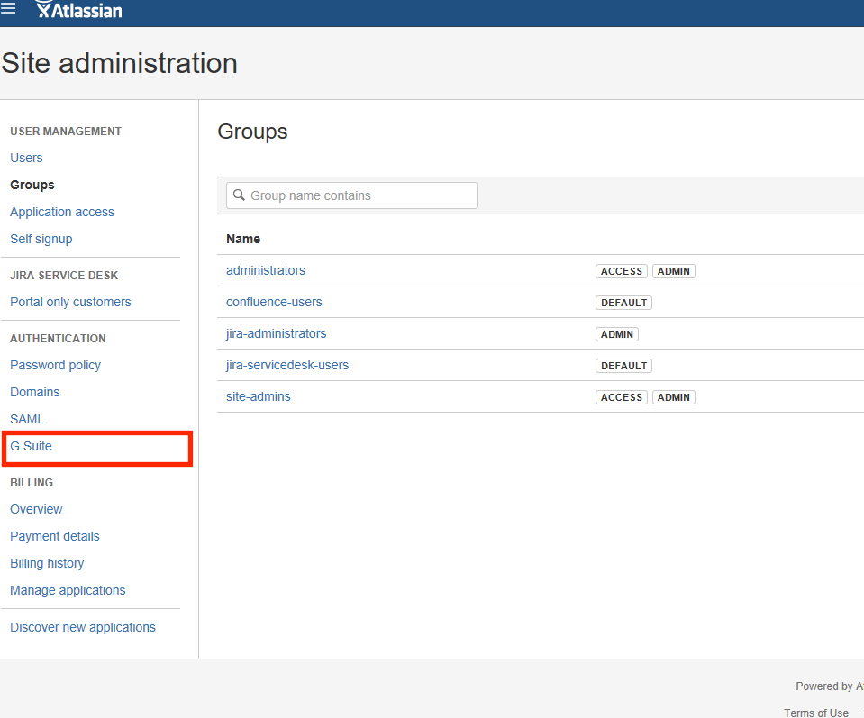Viewport: 864px width, 718px height.
Task: Select Groups in the sidebar
Action: pyautogui.click(x=32, y=185)
